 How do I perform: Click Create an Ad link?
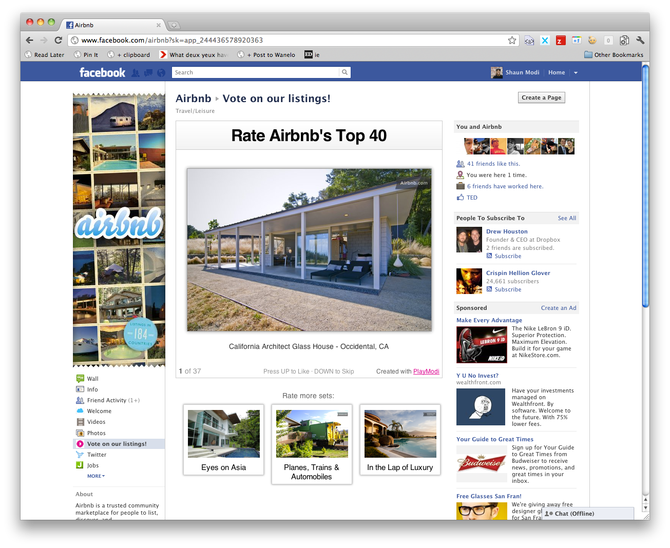pos(559,308)
